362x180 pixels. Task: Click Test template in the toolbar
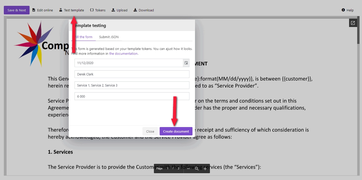click(71, 10)
